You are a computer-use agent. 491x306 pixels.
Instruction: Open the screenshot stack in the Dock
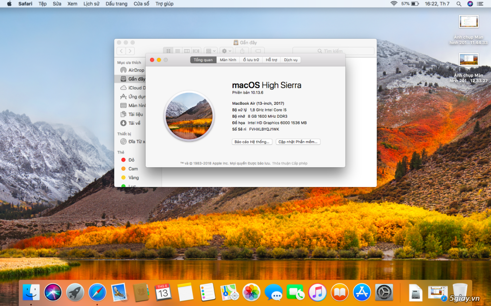(x=438, y=293)
